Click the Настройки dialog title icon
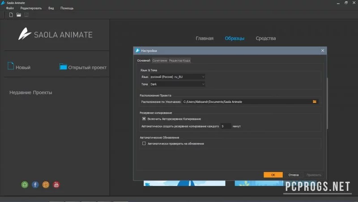 (137, 50)
